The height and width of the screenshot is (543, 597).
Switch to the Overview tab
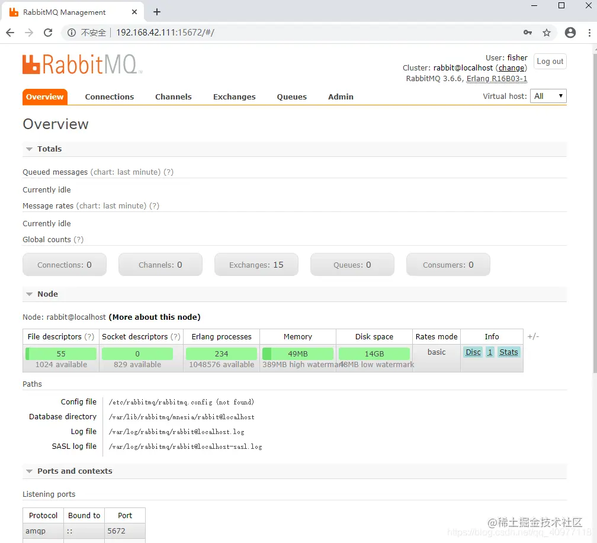pos(45,97)
